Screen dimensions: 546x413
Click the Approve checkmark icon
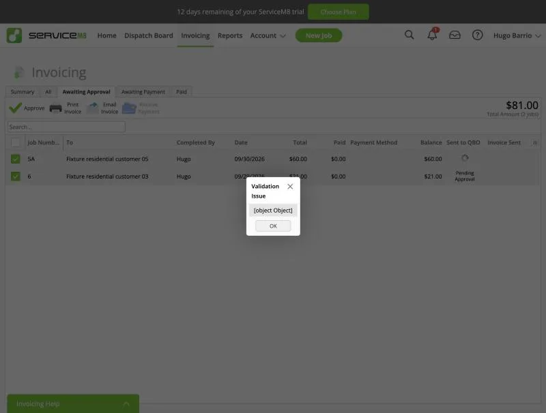[15, 108]
